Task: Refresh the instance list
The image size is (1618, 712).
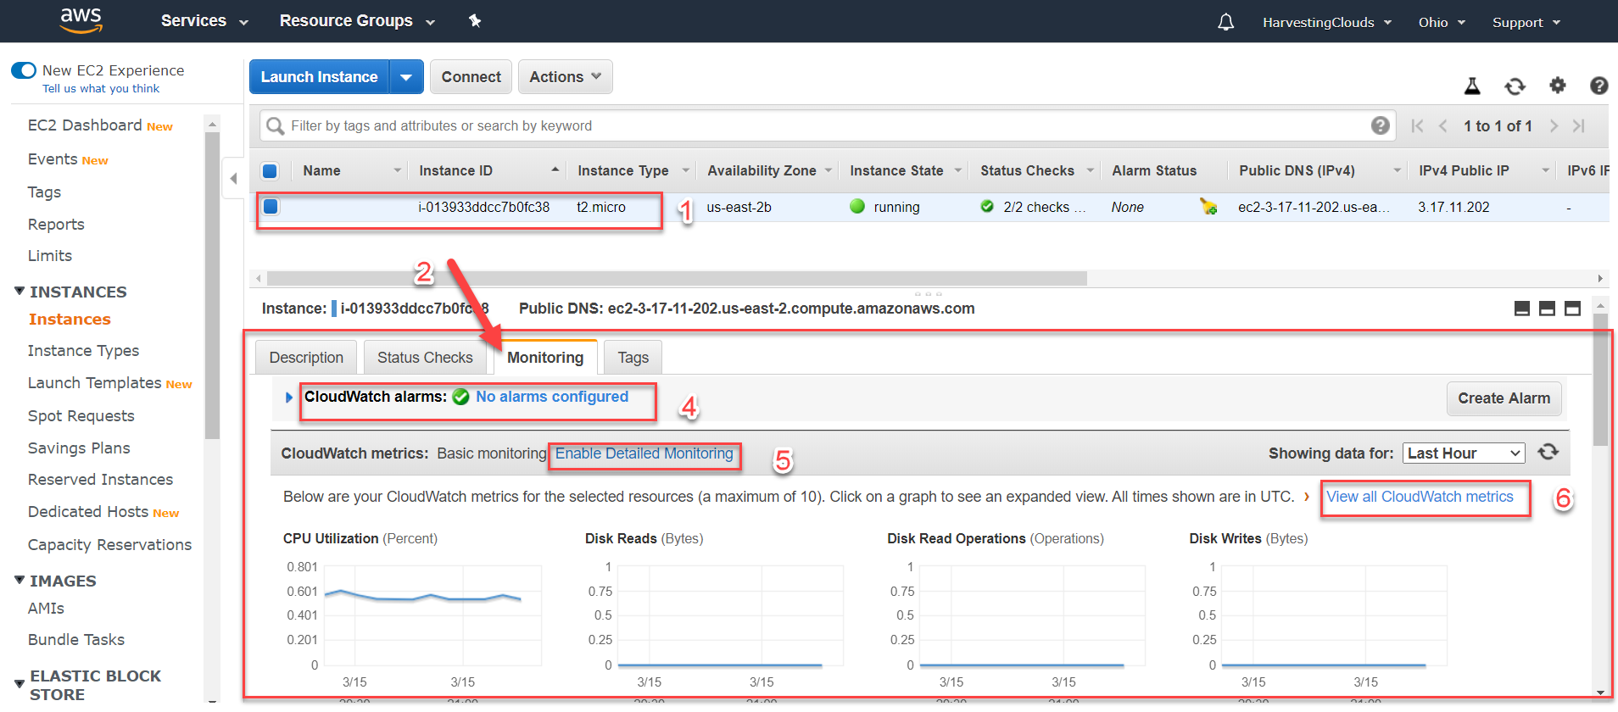Action: (x=1515, y=86)
